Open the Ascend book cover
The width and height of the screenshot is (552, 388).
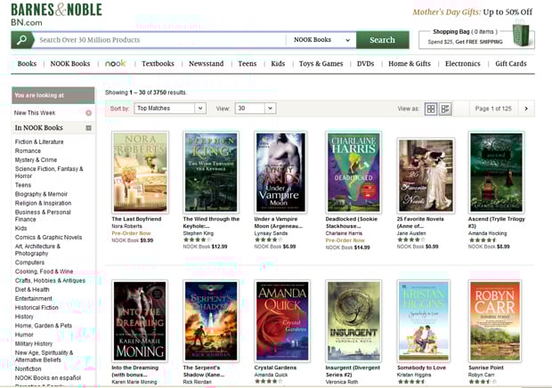[497, 172]
